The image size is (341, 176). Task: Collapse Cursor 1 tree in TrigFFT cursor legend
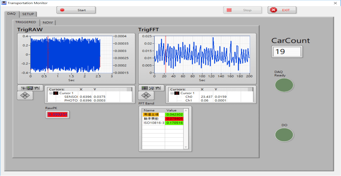[172, 93]
